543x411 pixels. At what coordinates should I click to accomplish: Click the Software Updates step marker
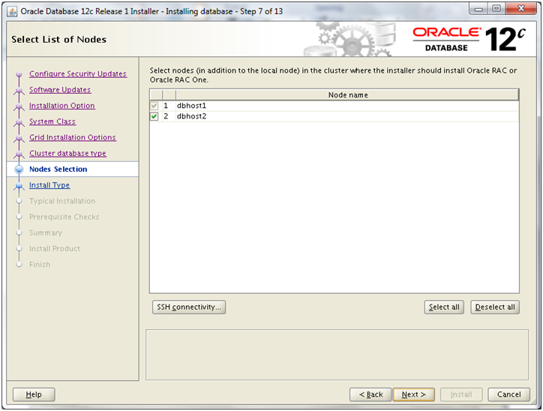coord(19,90)
